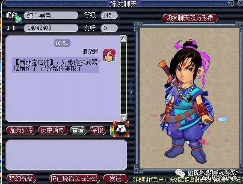Click 加为好友 button
Image resolution: width=243 pixels, height=184 pixels.
tap(21, 131)
